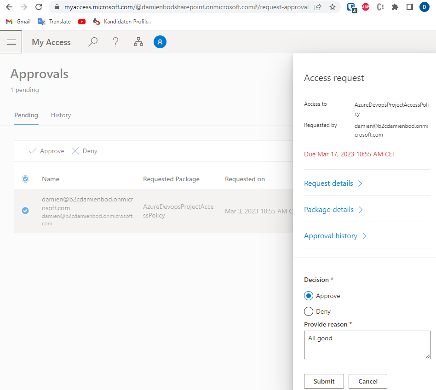Viewport: 436px width, 390px height.
Task: Click the Submit button
Action: point(324,381)
